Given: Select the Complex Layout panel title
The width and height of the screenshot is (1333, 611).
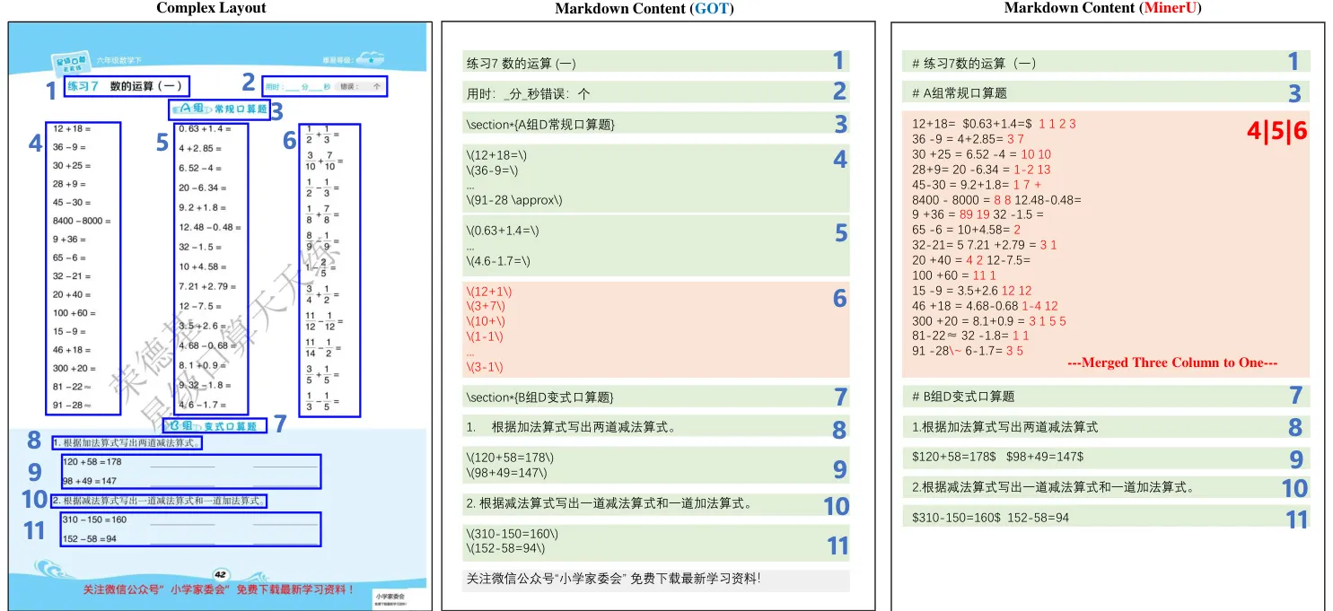Looking at the screenshot, I should coord(210,8).
